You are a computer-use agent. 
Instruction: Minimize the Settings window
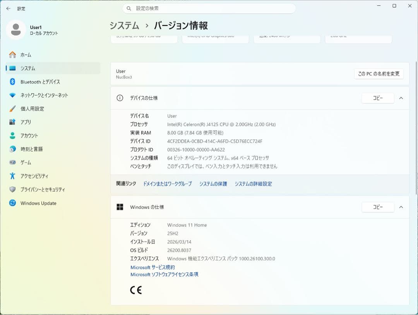coord(379,5)
